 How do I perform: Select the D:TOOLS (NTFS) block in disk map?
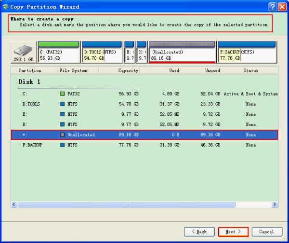tap(101, 54)
